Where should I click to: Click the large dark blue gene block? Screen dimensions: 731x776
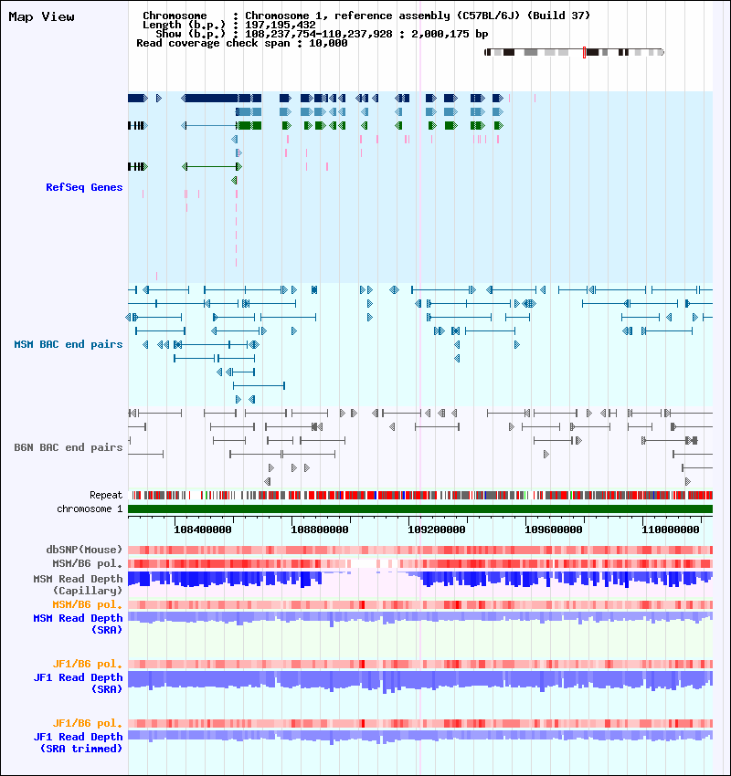coord(212,98)
